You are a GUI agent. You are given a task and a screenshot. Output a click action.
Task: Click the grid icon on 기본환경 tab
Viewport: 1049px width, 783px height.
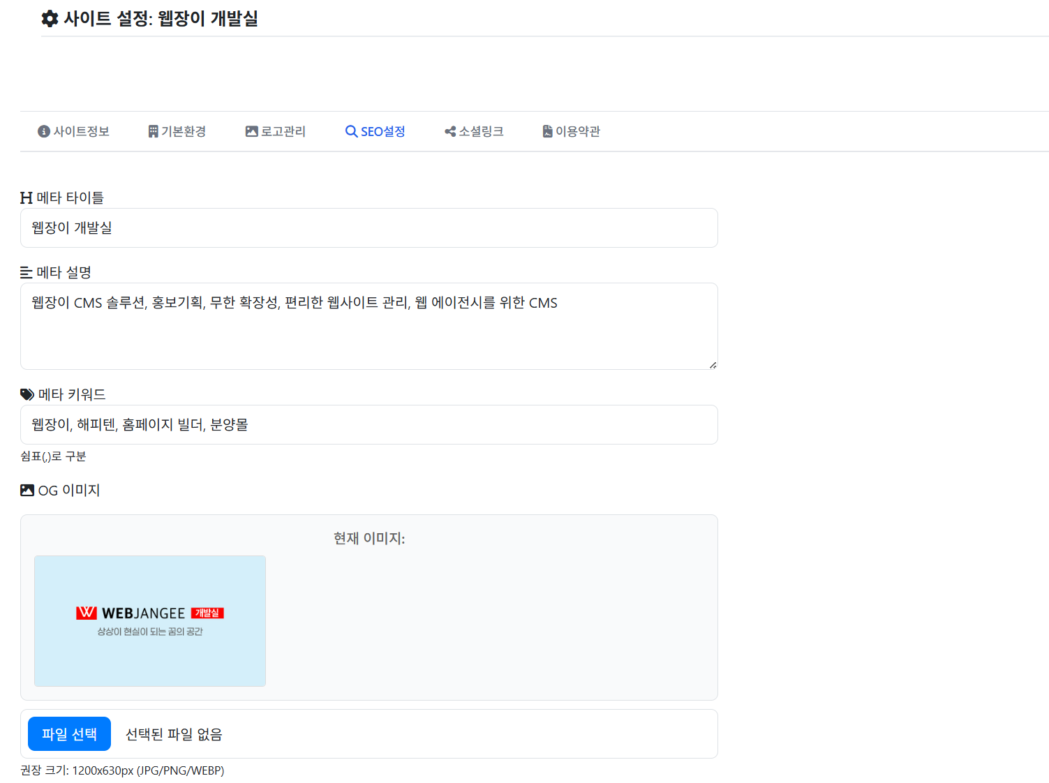[152, 131]
